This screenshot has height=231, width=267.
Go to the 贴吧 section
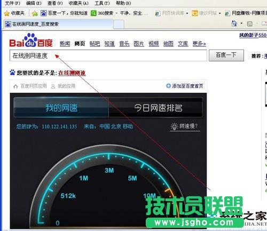(x=95, y=44)
